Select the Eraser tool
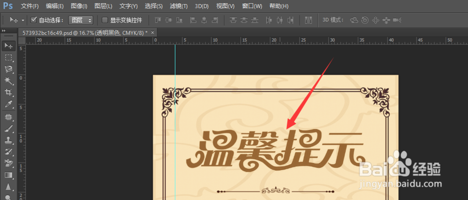468x200 pixels. [x=8, y=163]
